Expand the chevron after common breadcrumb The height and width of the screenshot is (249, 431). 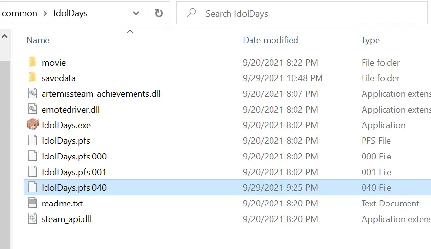[x=45, y=13]
